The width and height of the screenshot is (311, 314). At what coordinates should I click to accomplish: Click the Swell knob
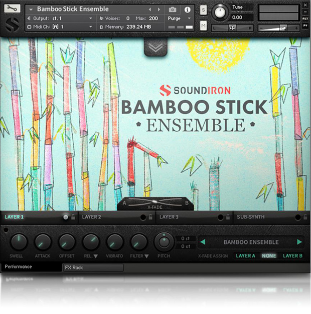19,242
